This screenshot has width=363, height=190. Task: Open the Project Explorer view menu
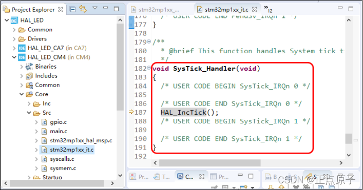95,8
